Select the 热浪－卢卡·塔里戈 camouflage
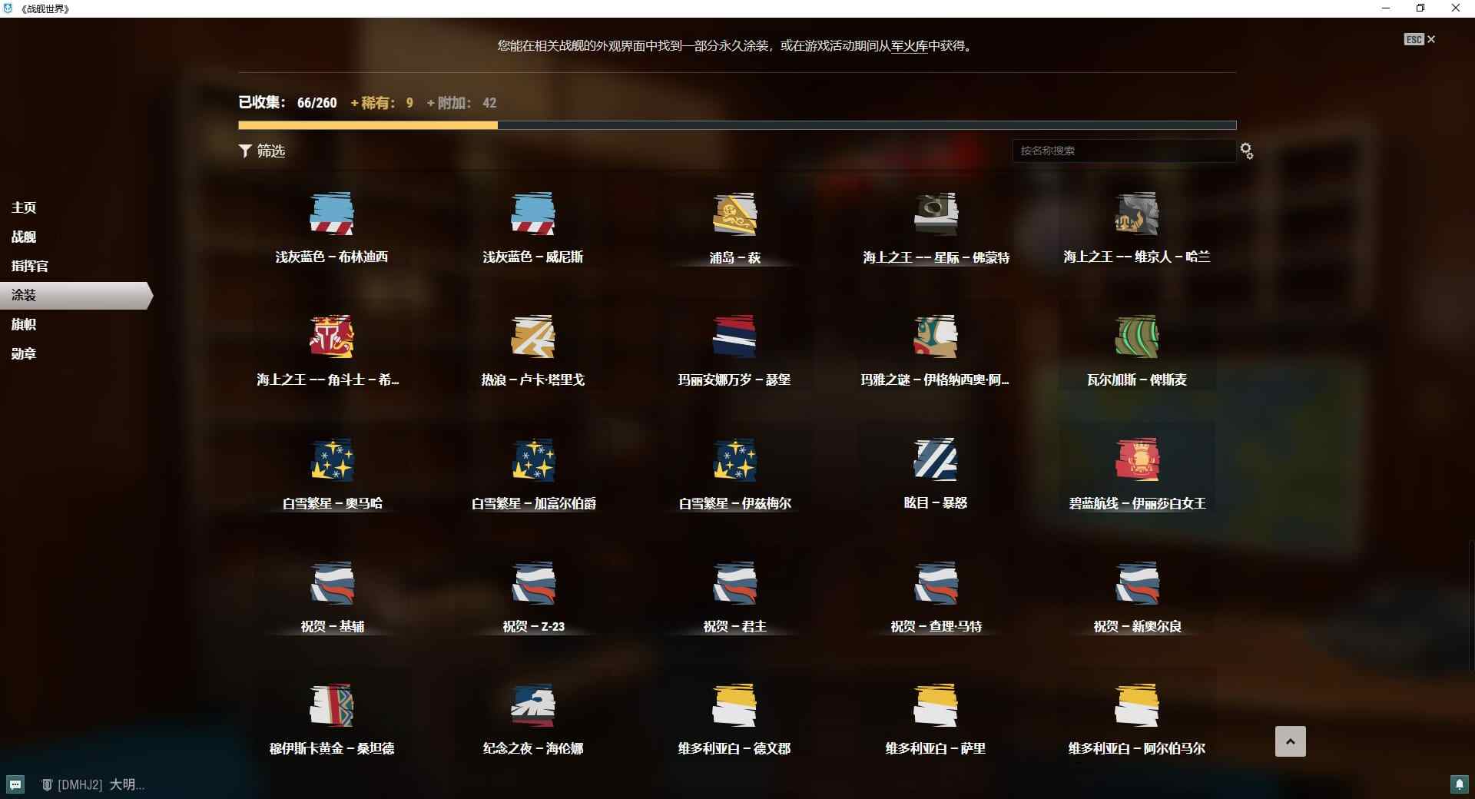This screenshot has width=1475, height=799. (534, 346)
